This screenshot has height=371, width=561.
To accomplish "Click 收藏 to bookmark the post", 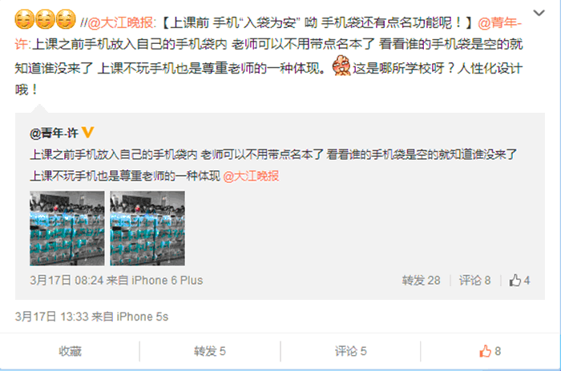I will pos(71,351).
